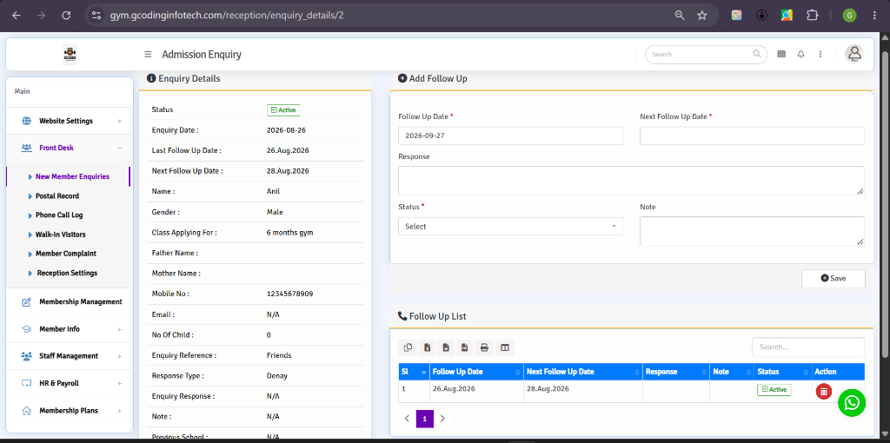The height and width of the screenshot is (443, 890).
Task: Click the magnifier icon in header search
Action: click(x=757, y=54)
